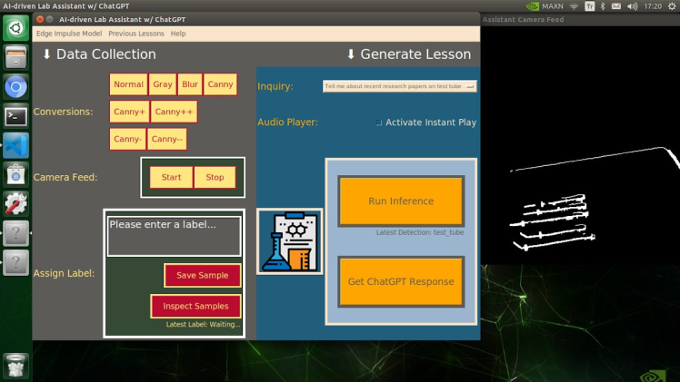Open the Edge Impulse Model menu

click(x=68, y=34)
